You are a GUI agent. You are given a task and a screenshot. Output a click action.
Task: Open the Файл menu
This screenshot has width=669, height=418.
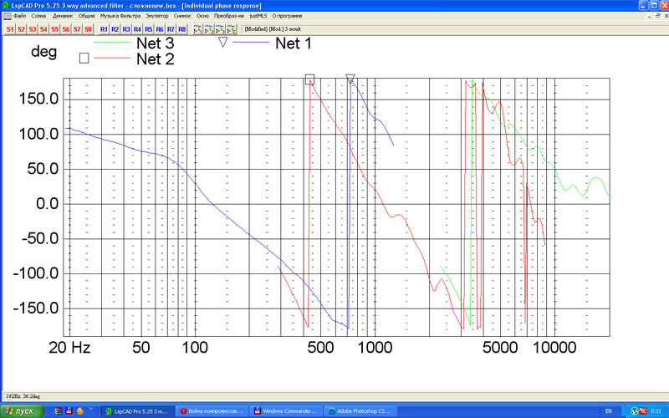click(19, 16)
